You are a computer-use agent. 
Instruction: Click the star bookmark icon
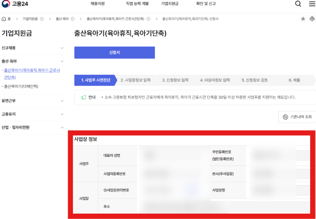(303, 19)
